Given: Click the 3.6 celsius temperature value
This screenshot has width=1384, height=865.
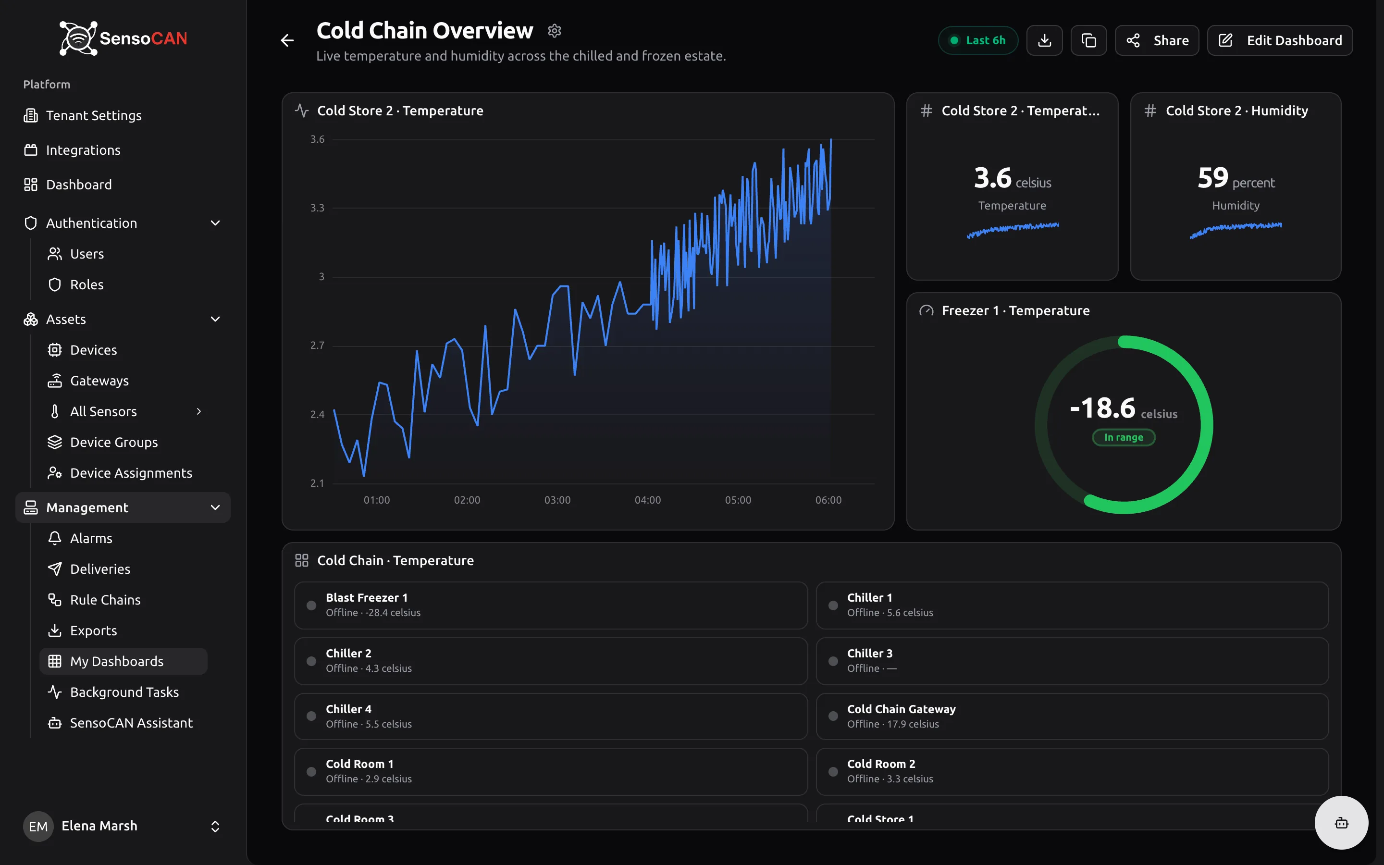Looking at the screenshot, I should 1012,178.
